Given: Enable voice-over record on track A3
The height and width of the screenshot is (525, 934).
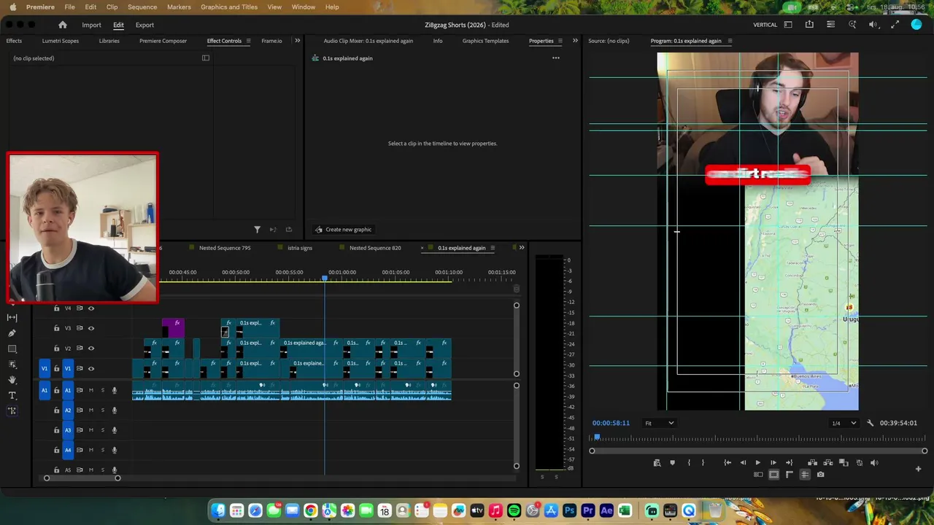Looking at the screenshot, I should [x=114, y=430].
